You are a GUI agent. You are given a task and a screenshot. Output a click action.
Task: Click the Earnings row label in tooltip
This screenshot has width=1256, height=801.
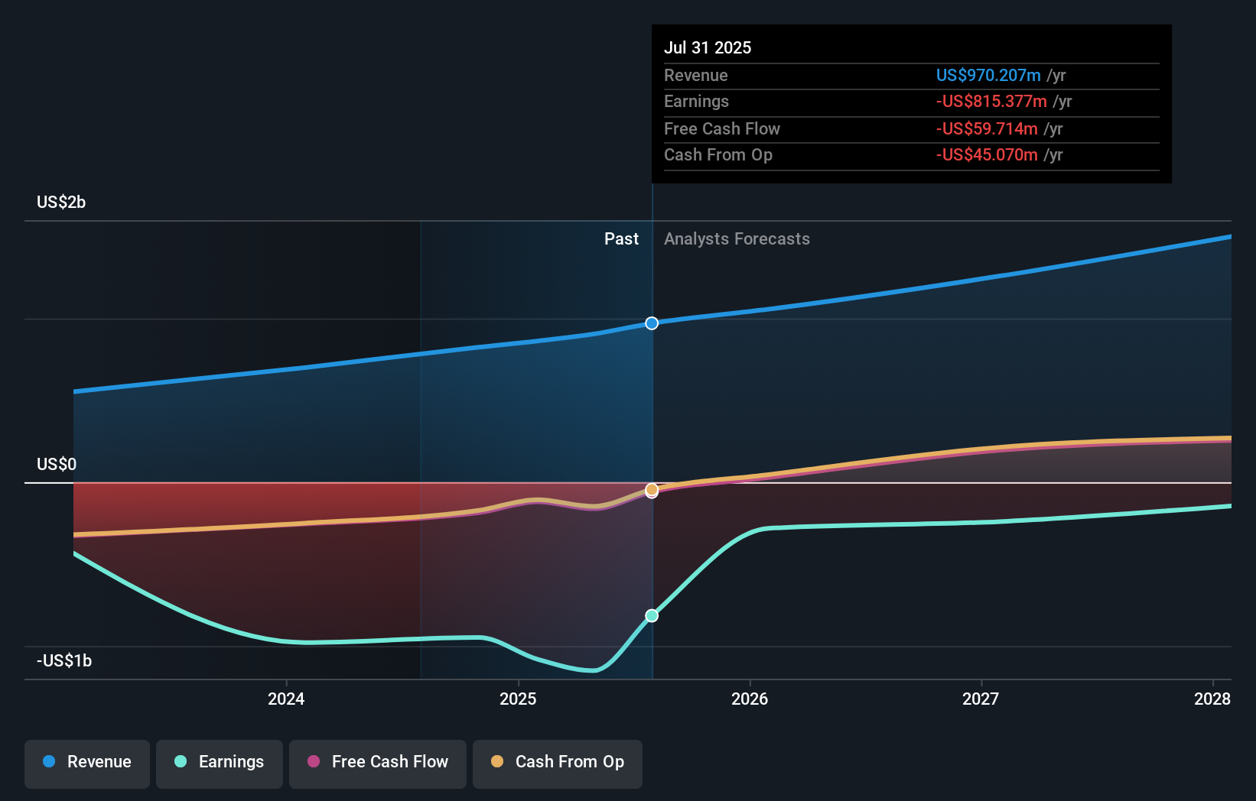coord(696,102)
